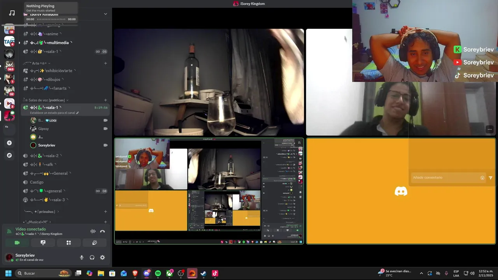This screenshot has height=280, width=498.
Task: Join the Castigo voice channel
Action: tap(65, 182)
